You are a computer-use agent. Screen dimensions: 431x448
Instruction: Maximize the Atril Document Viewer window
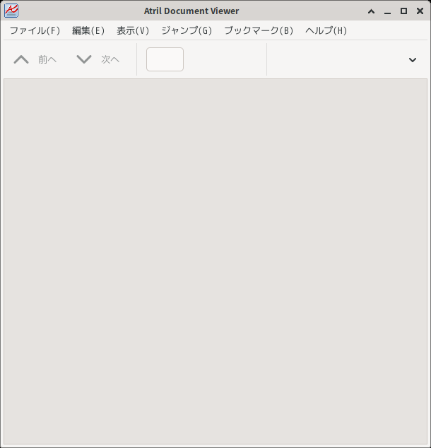point(403,11)
